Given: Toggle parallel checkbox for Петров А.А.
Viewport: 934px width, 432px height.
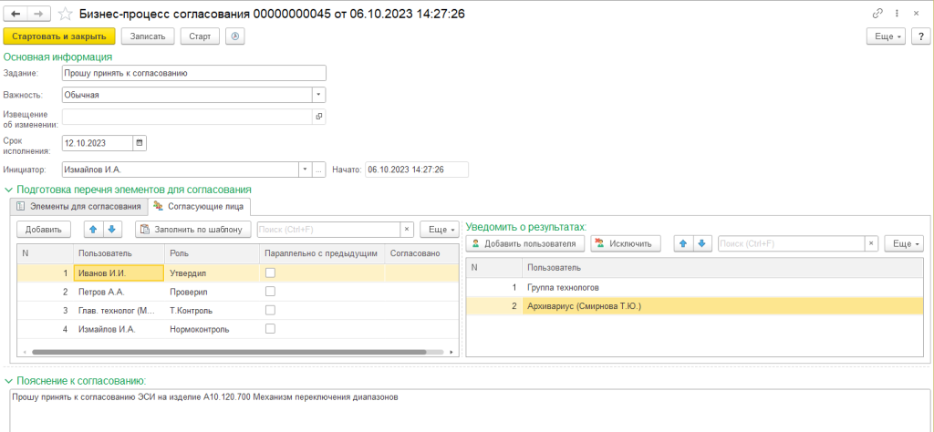Looking at the screenshot, I should (x=270, y=292).
